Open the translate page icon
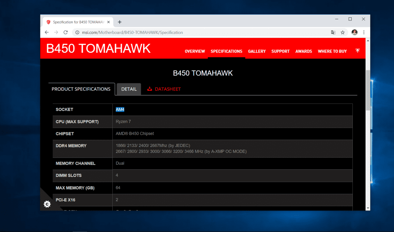The height and width of the screenshot is (232, 394). [x=333, y=32]
